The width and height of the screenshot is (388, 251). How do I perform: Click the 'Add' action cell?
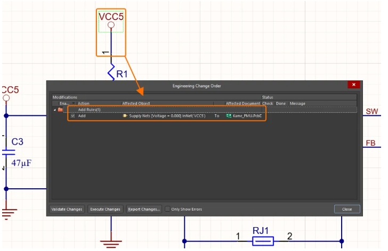click(x=82, y=115)
